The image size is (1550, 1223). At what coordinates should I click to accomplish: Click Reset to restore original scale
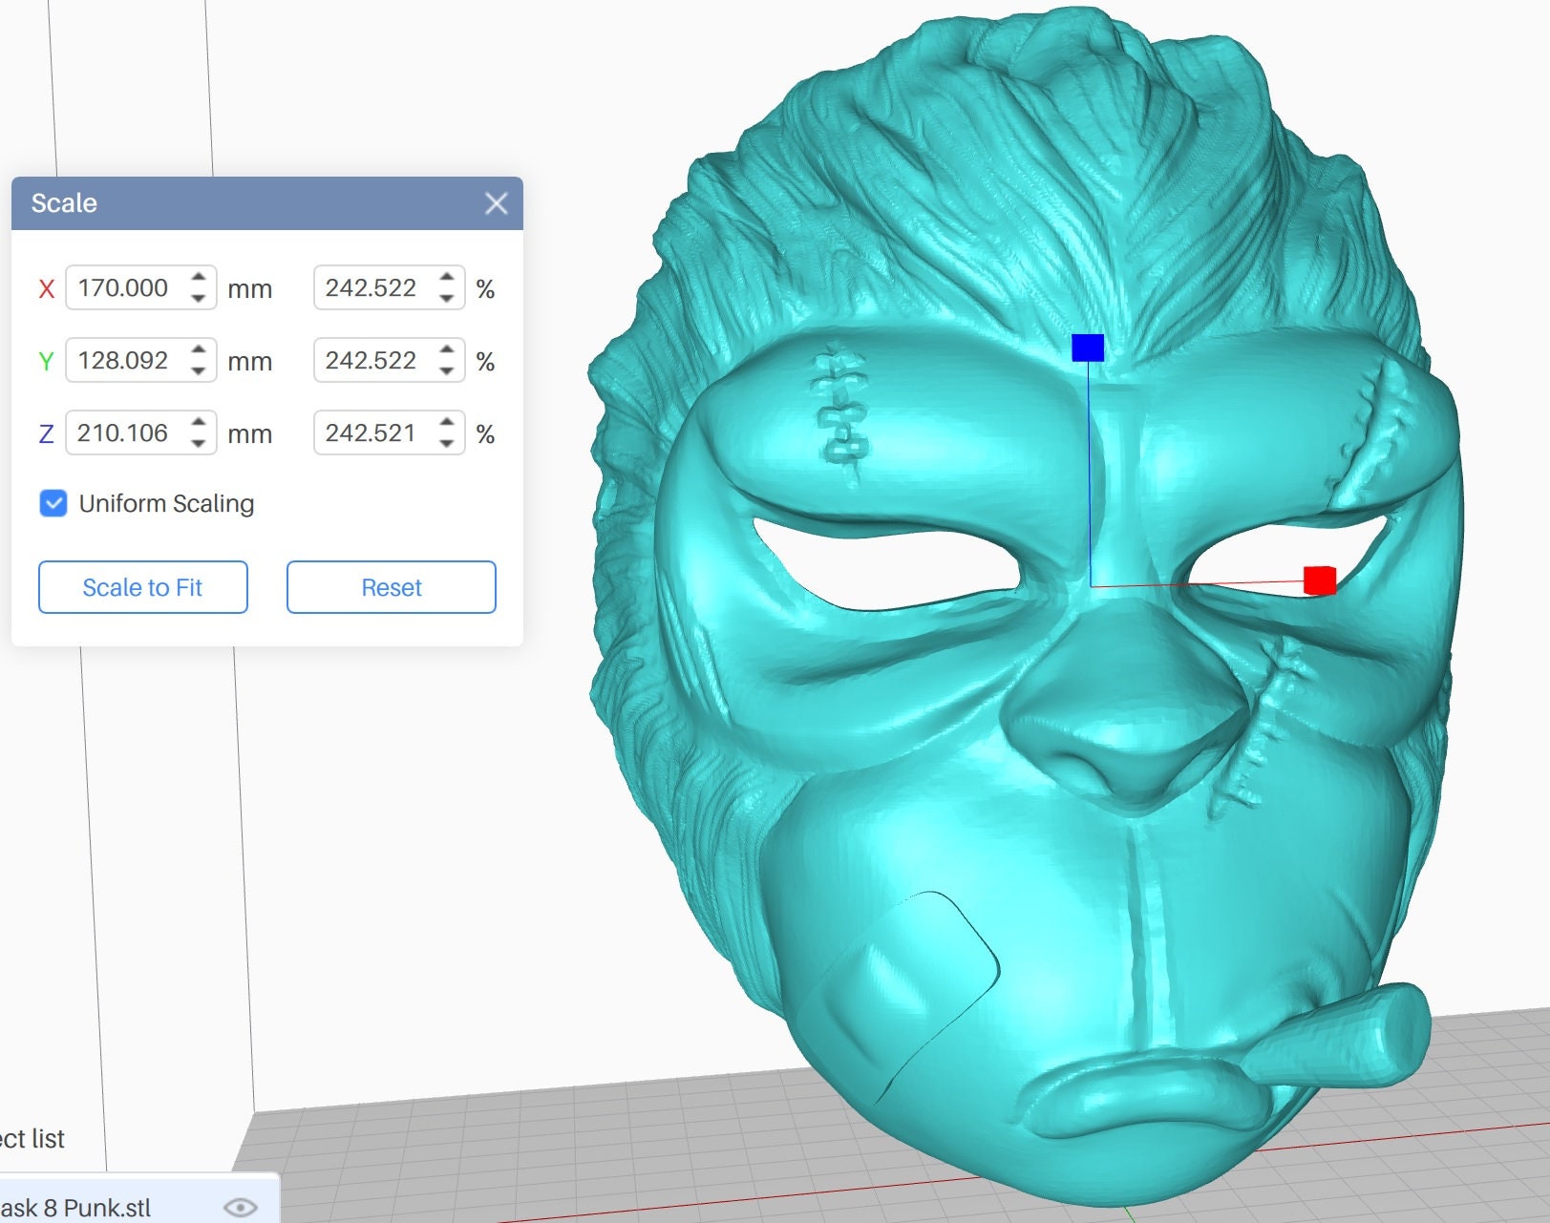coord(391,587)
